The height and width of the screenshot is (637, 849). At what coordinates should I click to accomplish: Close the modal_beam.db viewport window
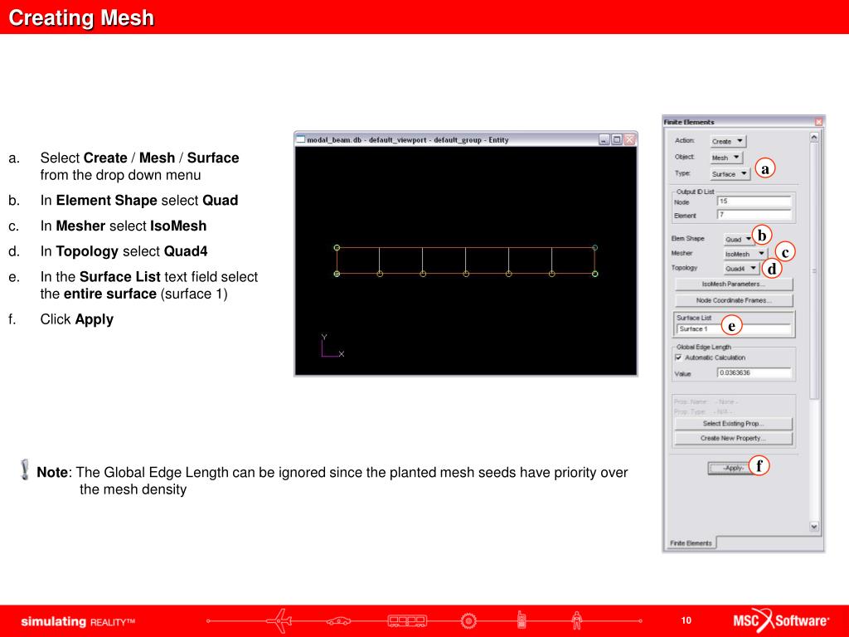pos(629,139)
